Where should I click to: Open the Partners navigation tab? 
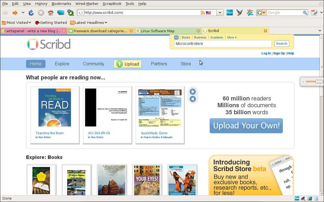pos(159,64)
